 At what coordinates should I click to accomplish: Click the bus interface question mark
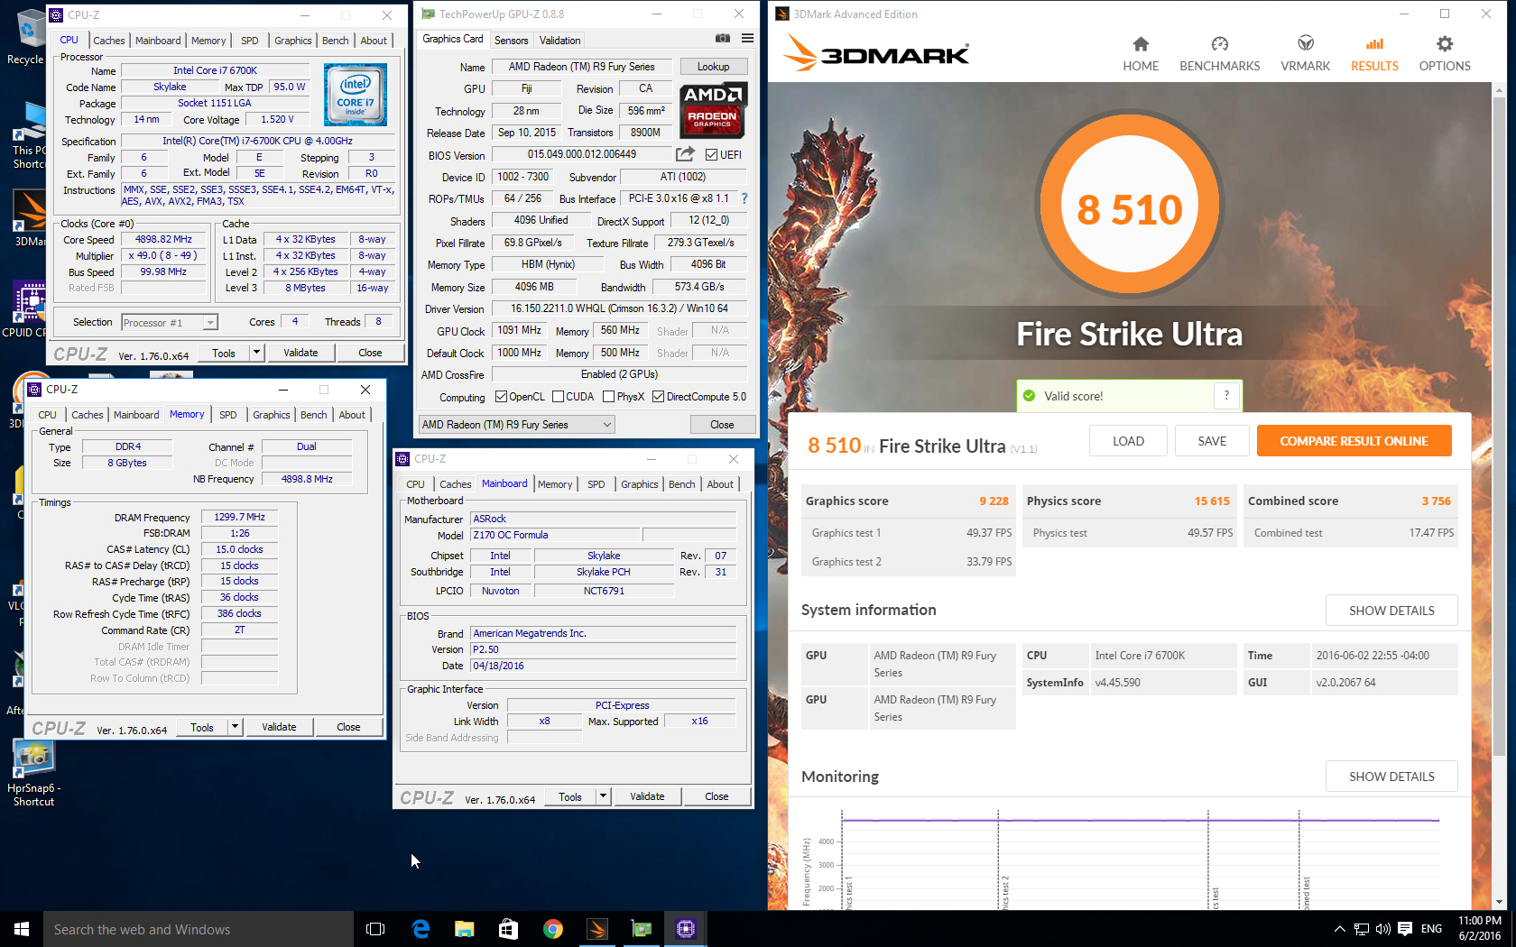[x=744, y=198]
